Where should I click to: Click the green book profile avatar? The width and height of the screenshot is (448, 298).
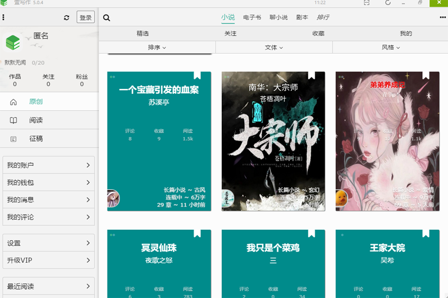point(13,42)
